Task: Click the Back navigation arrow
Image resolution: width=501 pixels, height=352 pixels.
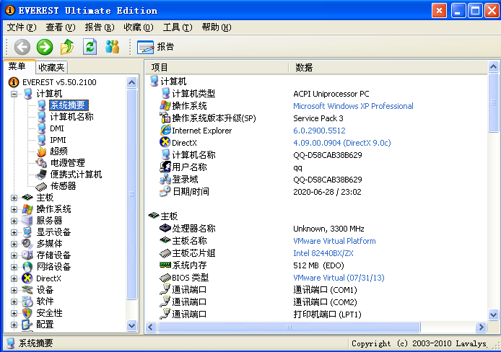Action: (x=22, y=47)
